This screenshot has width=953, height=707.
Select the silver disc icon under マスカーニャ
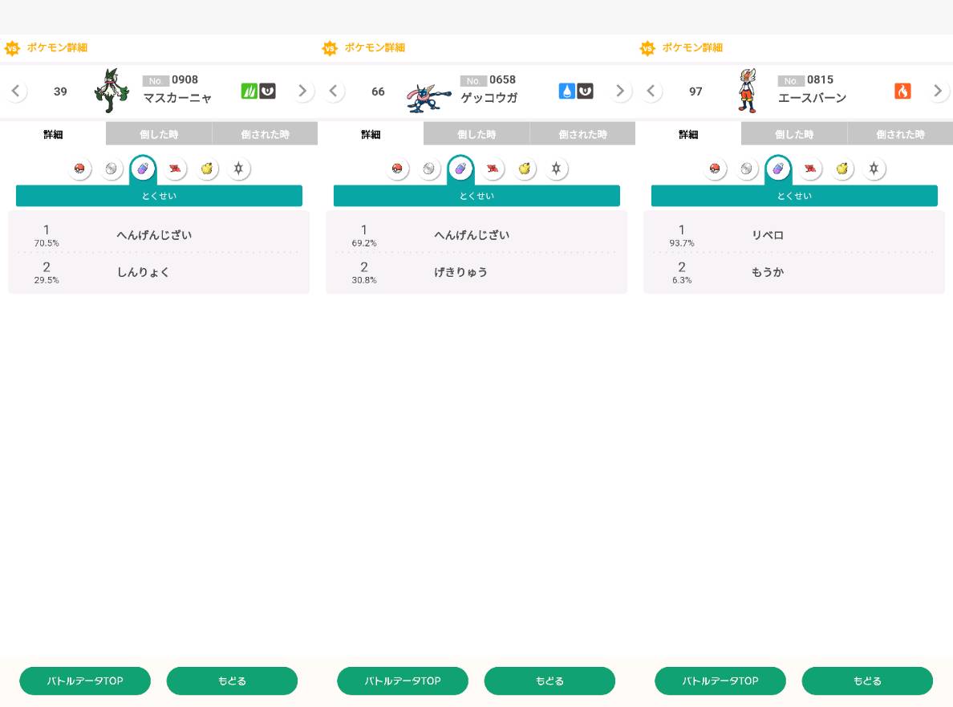point(112,169)
